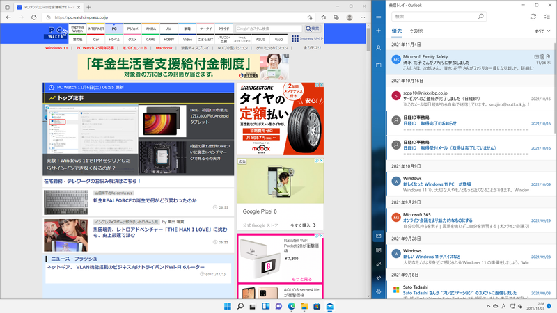The width and height of the screenshot is (557, 313).
Task: Go back in Edge browser
Action: (x=8, y=17)
